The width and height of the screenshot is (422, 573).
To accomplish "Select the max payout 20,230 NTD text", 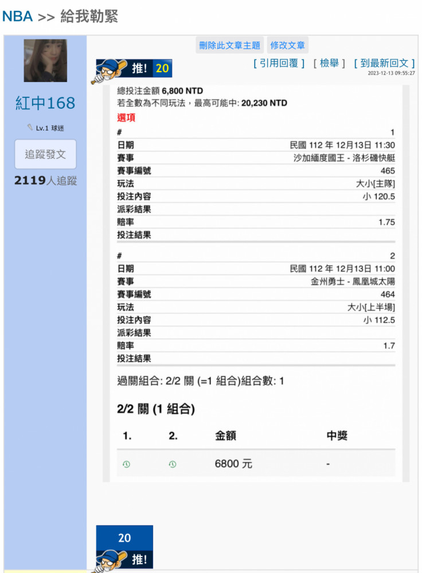I will (x=264, y=103).
